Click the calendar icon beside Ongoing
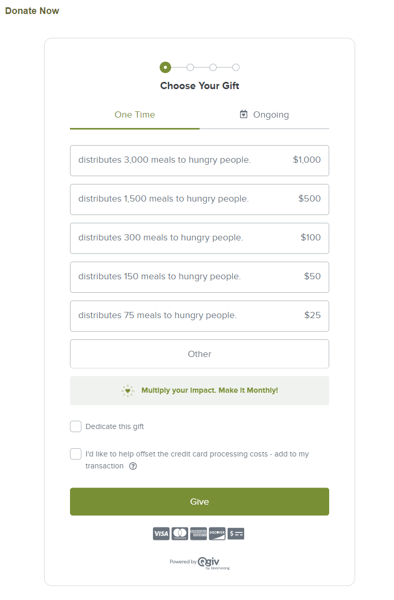This screenshot has width=394, height=600. [244, 114]
